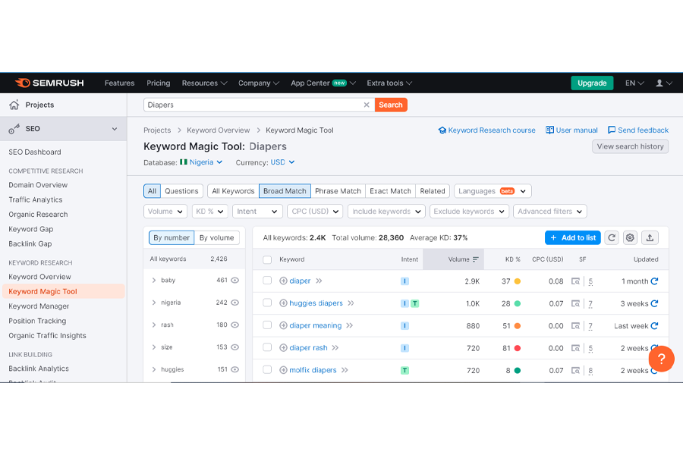Change the Nigeria database dropdown
This screenshot has width=683, height=455.
click(201, 162)
